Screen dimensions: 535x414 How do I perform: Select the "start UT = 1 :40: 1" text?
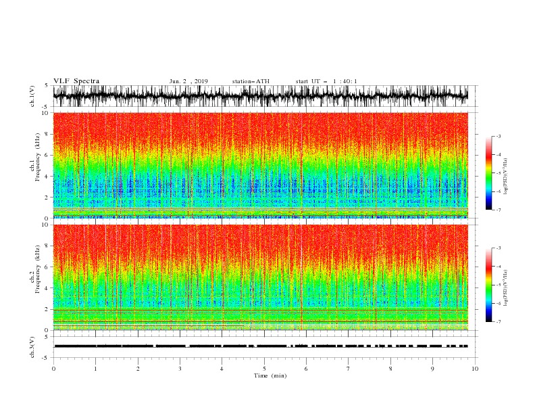(326, 81)
